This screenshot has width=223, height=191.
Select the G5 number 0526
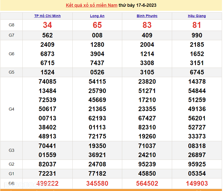[97, 72]
